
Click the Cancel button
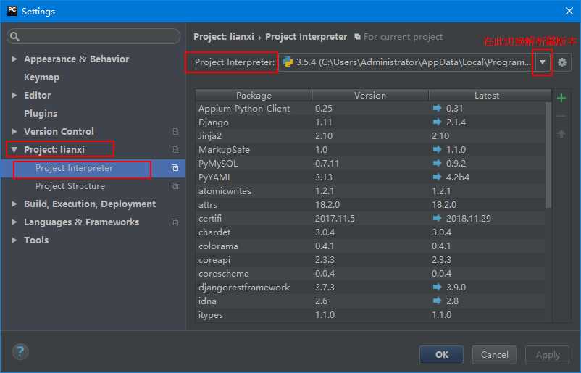pos(494,354)
